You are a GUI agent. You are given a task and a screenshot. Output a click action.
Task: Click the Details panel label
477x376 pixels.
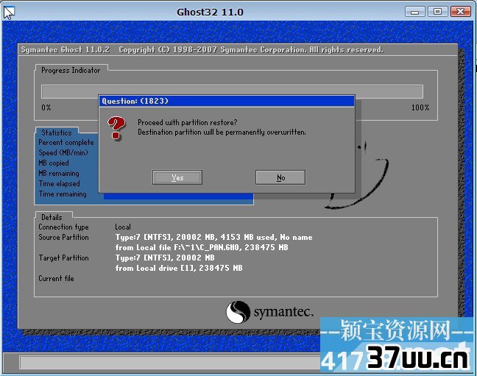(52, 217)
